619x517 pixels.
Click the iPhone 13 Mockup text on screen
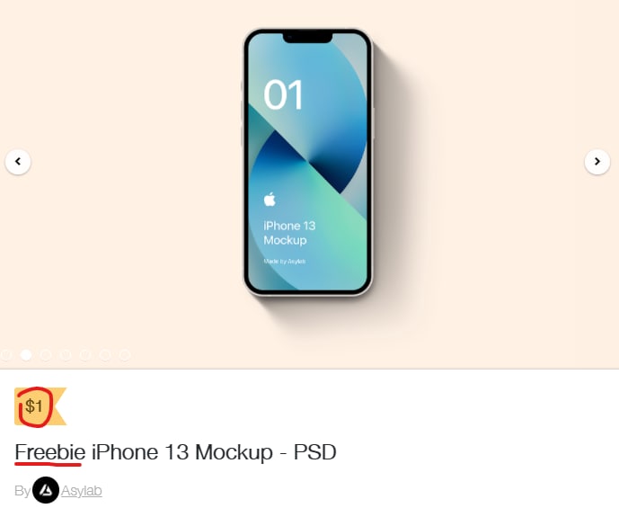coord(289,233)
